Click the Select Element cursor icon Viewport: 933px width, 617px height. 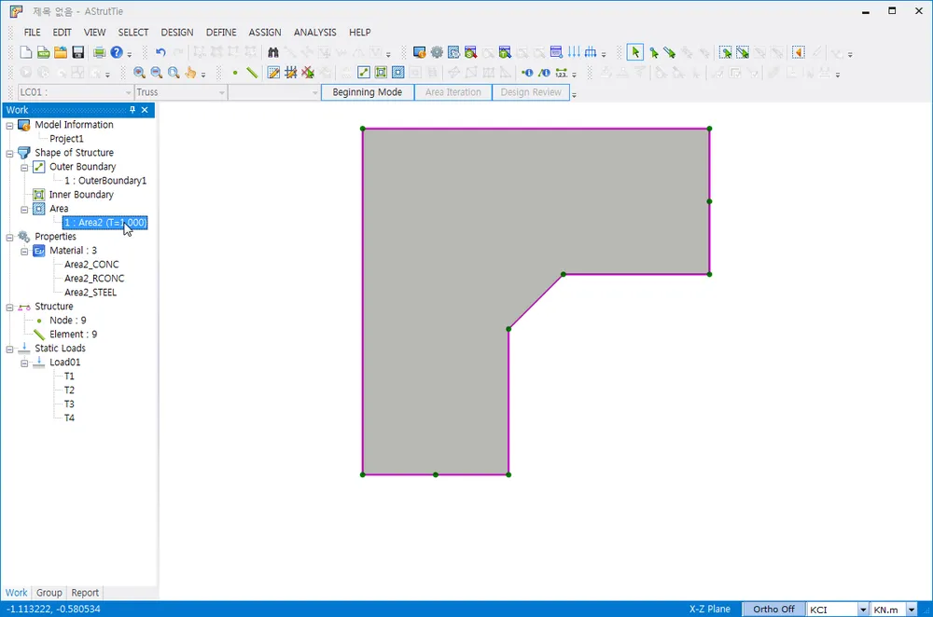[670, 53]
